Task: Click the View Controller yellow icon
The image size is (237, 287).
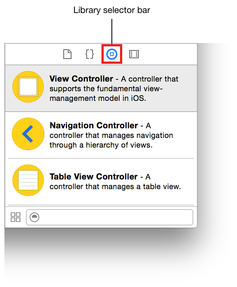Action: coord(28,87)
